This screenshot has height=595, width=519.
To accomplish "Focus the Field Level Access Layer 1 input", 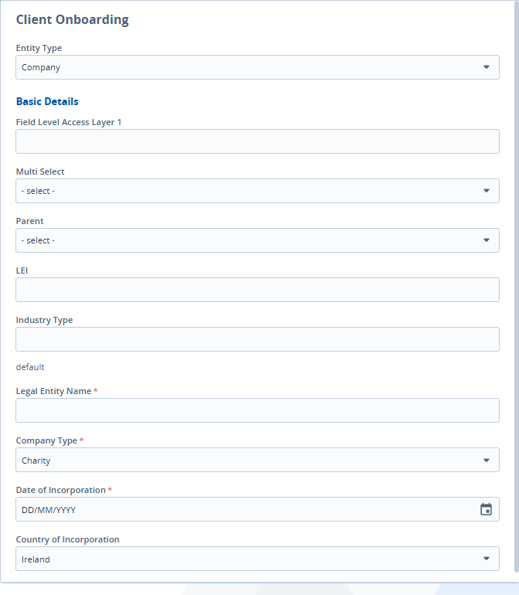I will tap(258, 141).
